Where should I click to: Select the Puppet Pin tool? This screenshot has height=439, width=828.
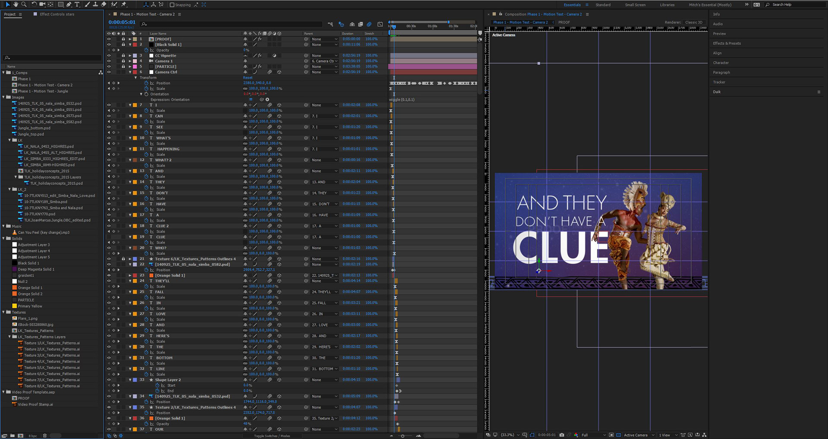(124, 4)
